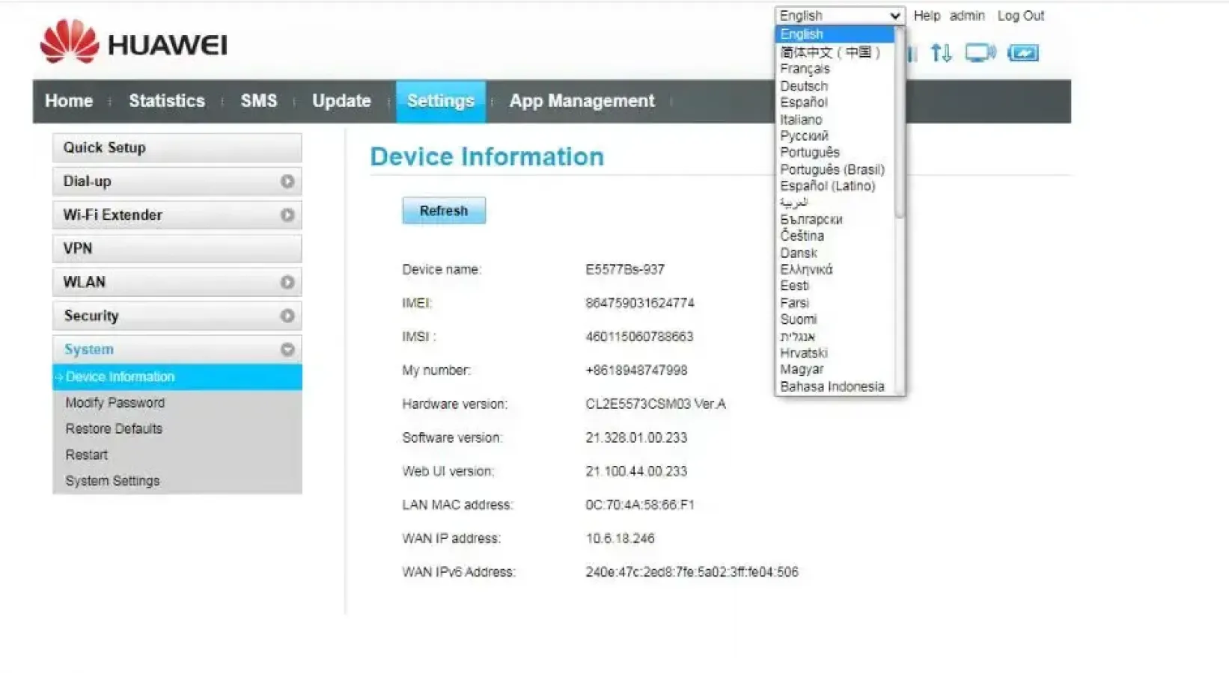
Task: Click the battery charging status icon
Action: coord(1022,53)
